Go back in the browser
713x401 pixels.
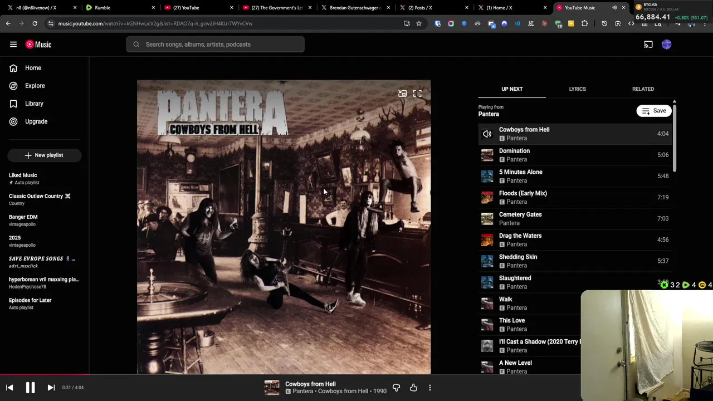click(8, 23)
